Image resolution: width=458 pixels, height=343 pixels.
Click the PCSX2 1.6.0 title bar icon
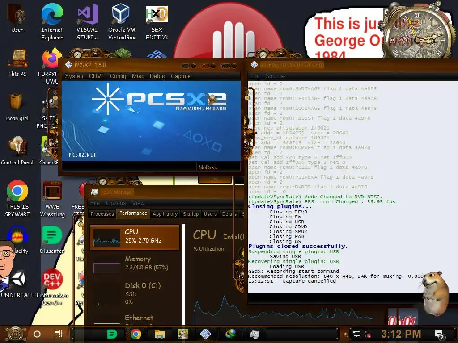pyautogui.click(x=68, y=65)
